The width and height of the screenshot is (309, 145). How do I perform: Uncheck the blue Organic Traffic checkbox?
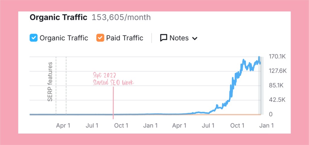point(33,38)
